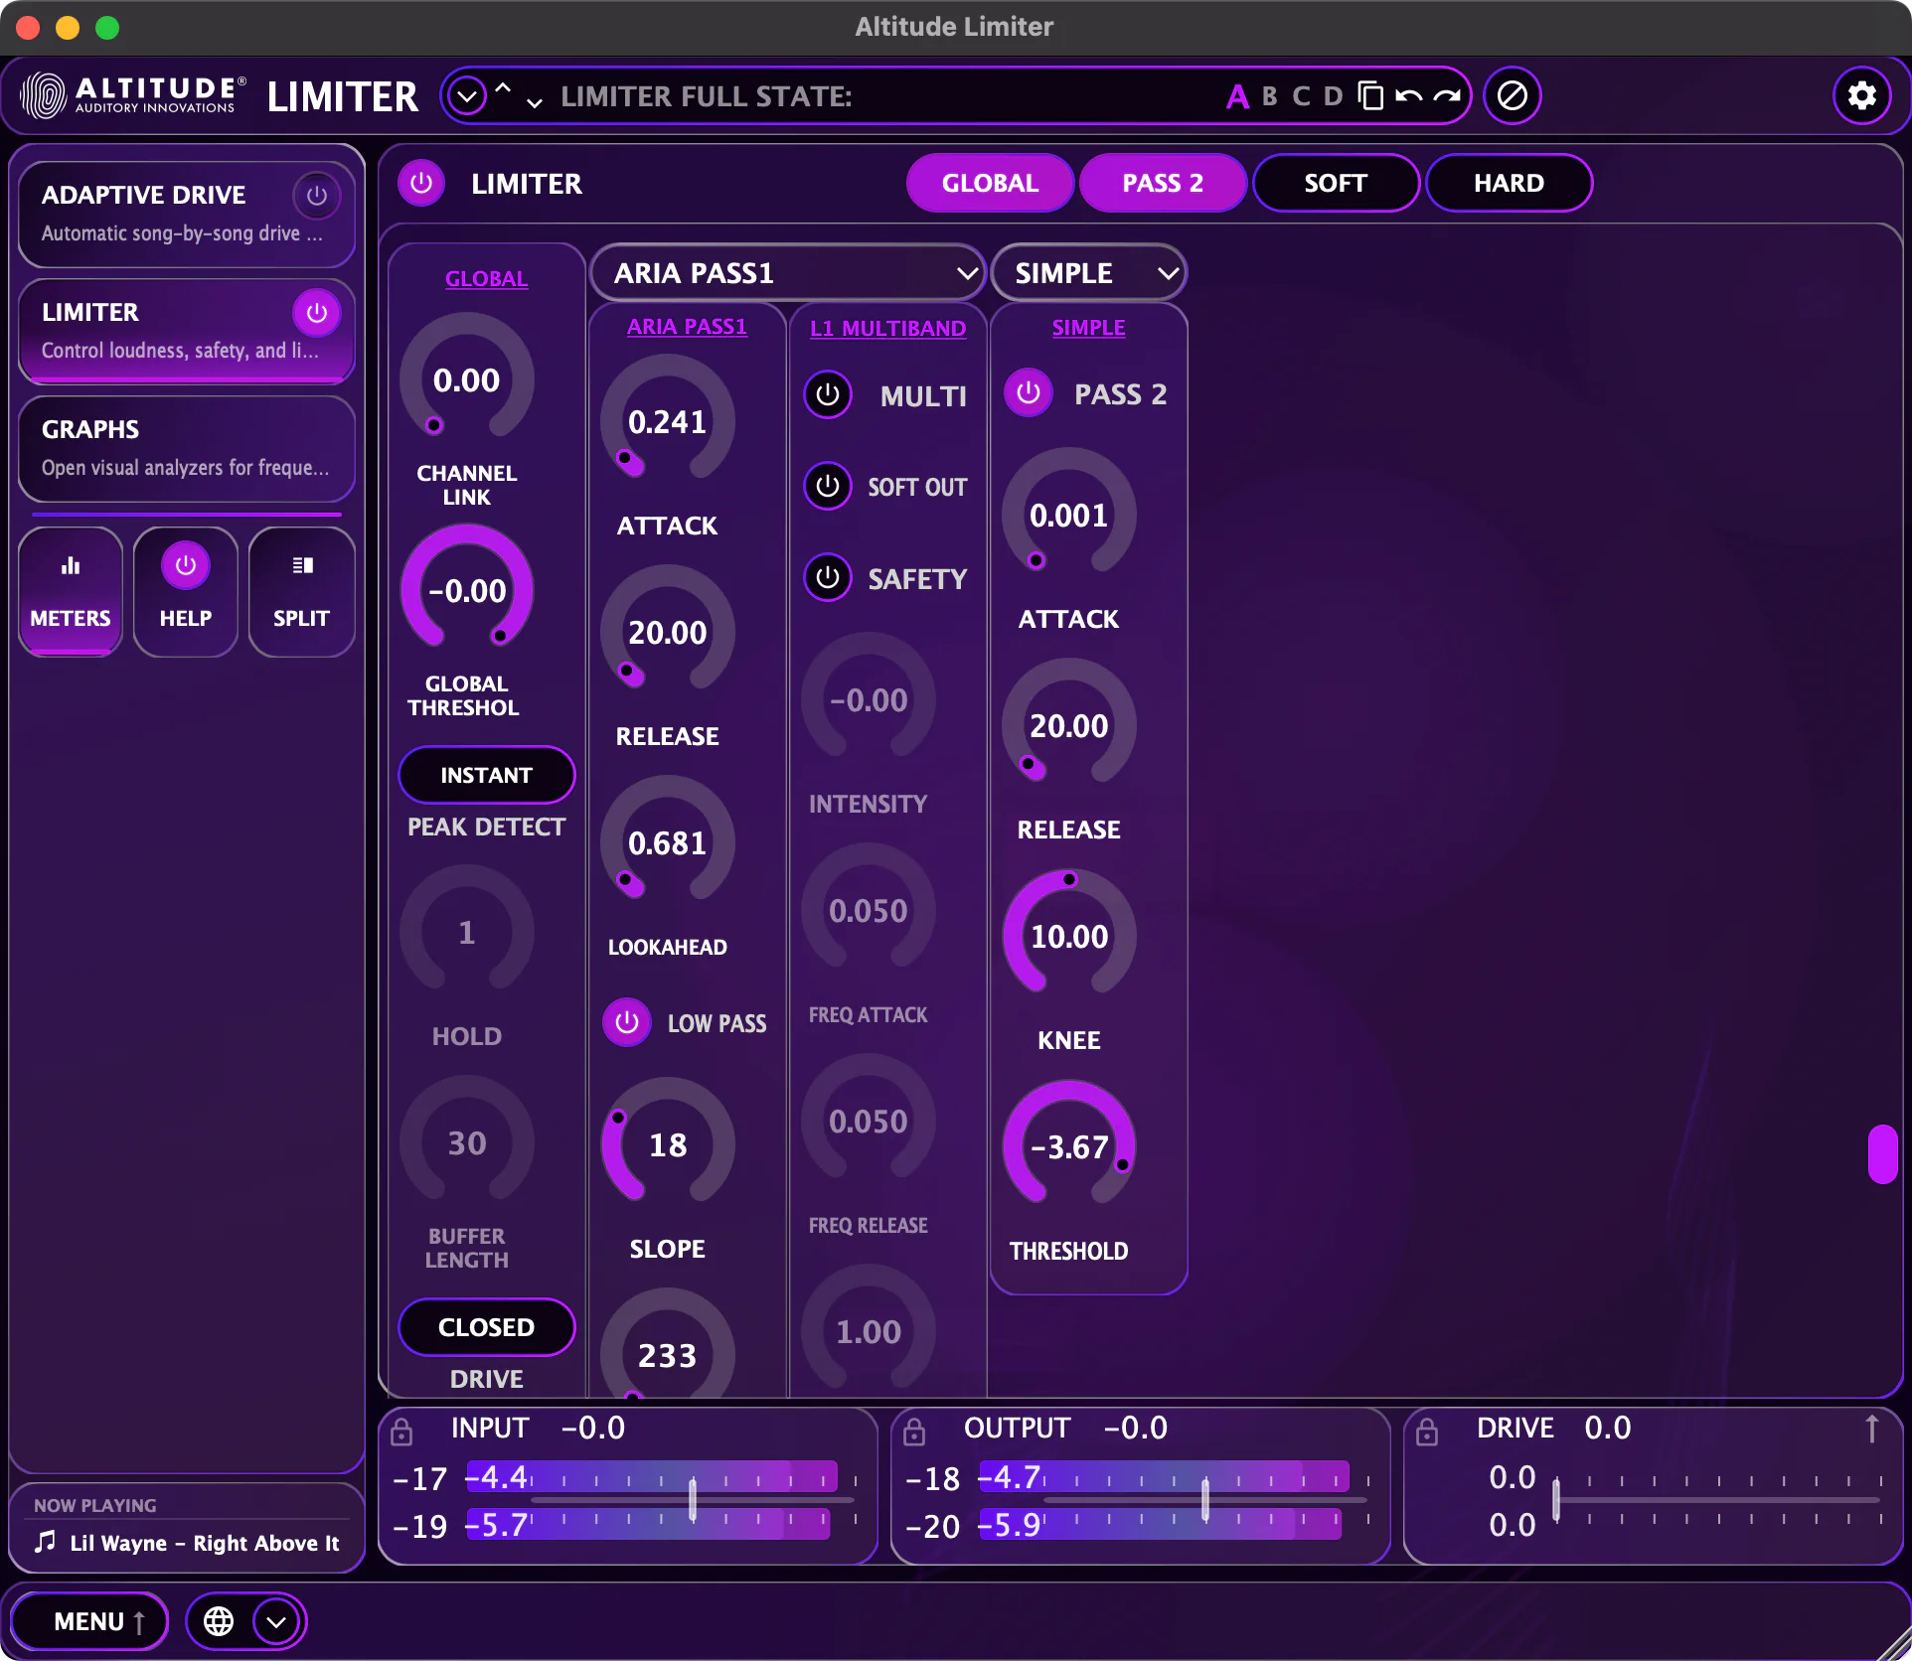Click the CLOSED drive button

[x=486, y=1327]
